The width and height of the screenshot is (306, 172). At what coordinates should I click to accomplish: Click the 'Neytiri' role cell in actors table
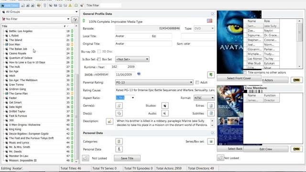[x=271, y=31]
